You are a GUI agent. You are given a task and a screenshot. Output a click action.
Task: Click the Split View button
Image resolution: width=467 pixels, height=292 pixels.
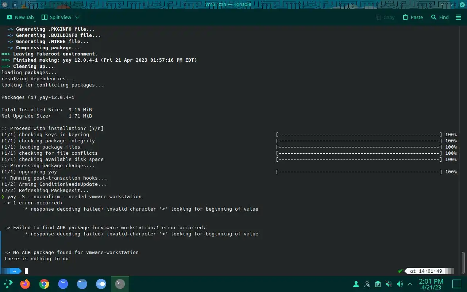point(57,17)
